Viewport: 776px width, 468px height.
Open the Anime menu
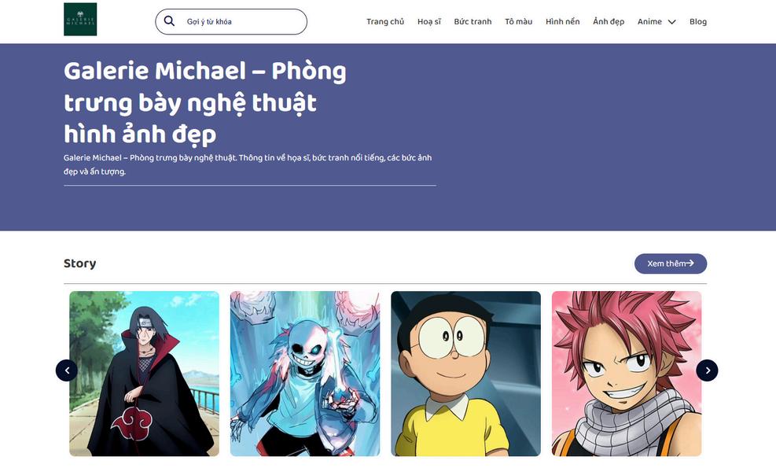(649, 22)
